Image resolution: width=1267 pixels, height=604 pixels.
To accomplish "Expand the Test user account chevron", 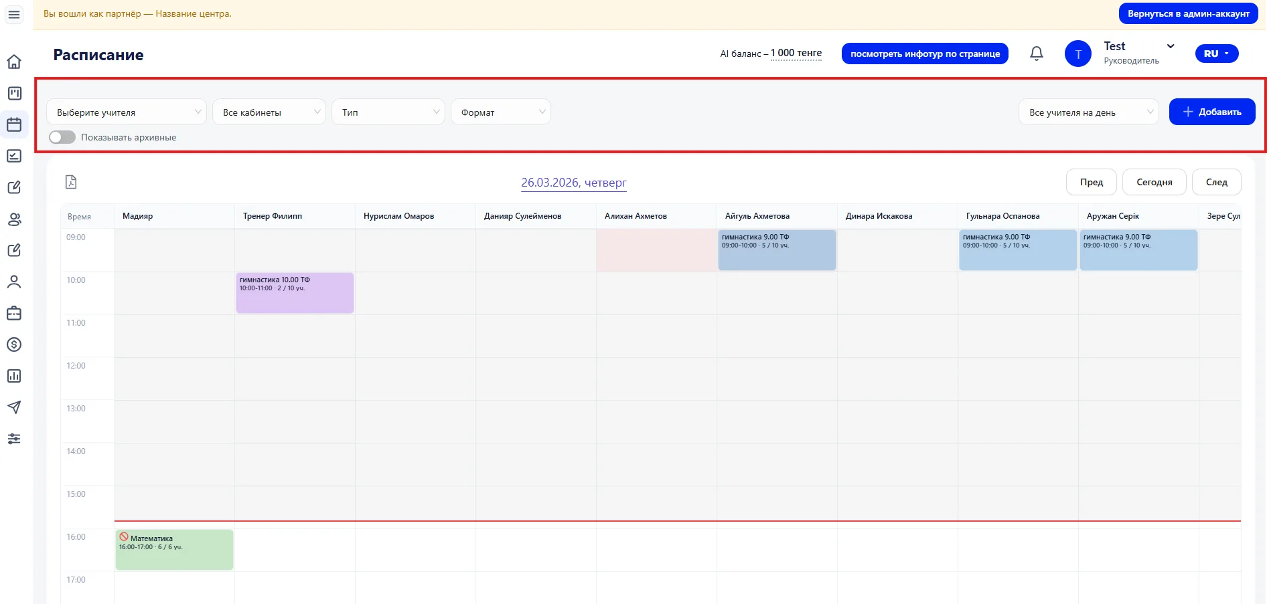I will (1171, 46).
